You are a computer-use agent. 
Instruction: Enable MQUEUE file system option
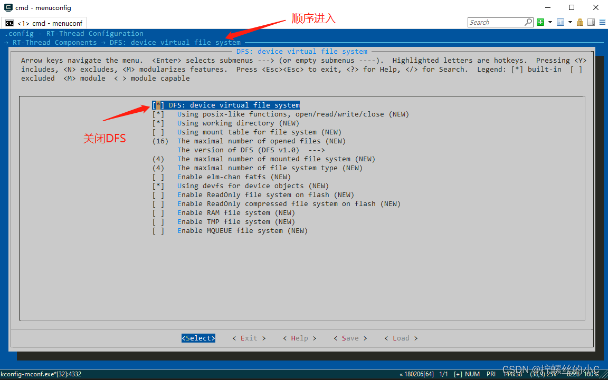coord(230,230)
